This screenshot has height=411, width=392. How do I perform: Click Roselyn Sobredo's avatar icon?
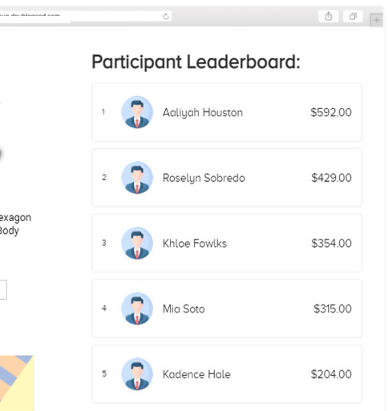click(137, 178)
